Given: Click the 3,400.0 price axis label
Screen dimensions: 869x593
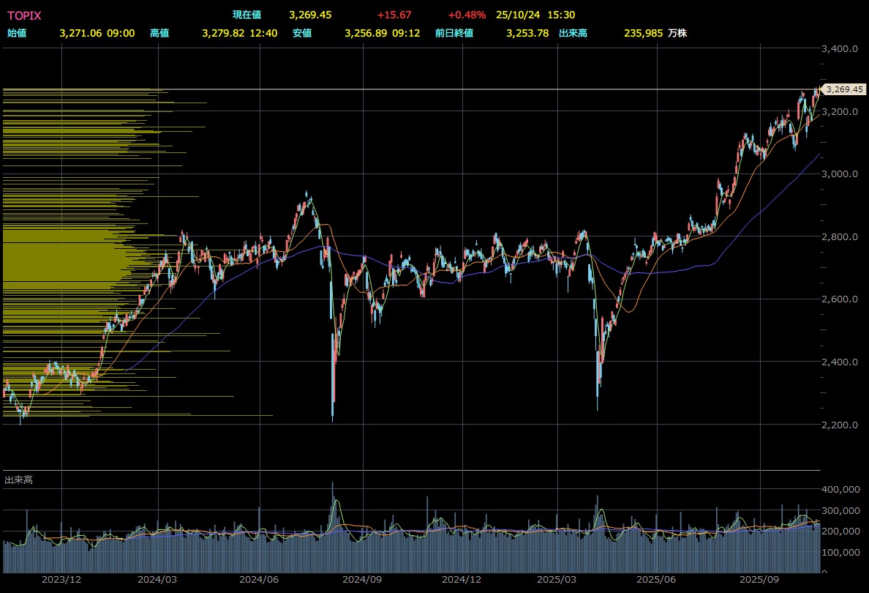Looking at the screenshot, I should tap(839, 49).
